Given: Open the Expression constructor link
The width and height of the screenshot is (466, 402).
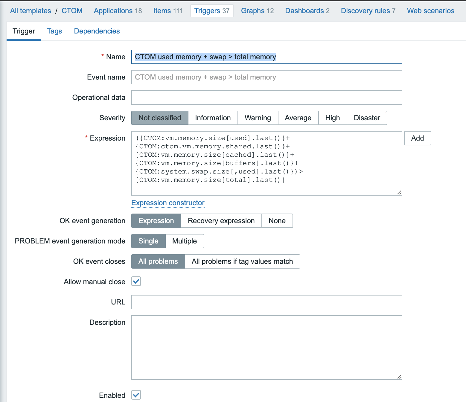Looking at the screenshot, I should 168,203.
